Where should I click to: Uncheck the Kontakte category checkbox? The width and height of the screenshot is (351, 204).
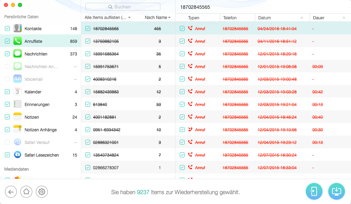(x=7, y=28)
